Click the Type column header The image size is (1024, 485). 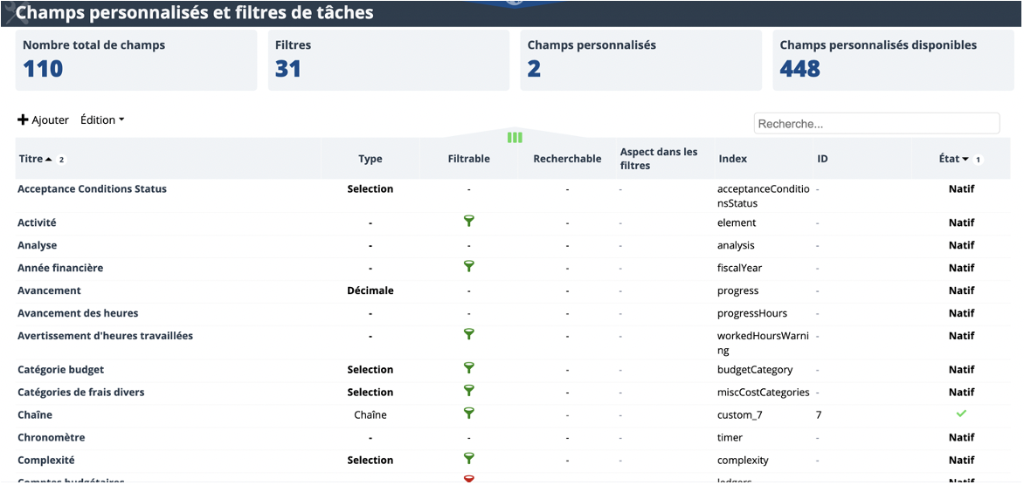pyautogui.click(x=370, y=159)
